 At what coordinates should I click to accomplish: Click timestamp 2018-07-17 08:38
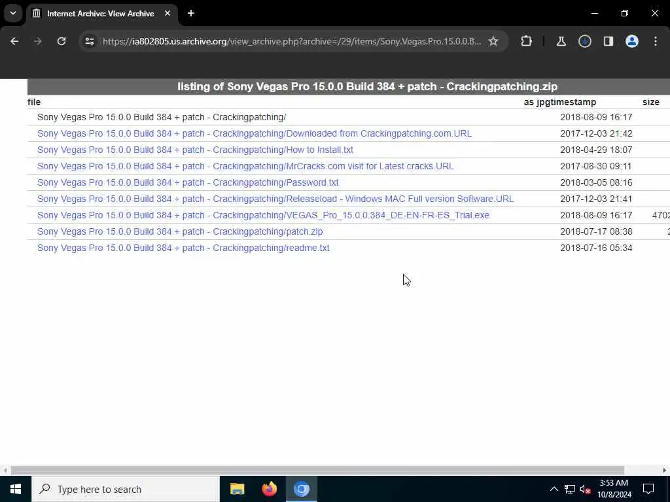click(596, 231)
